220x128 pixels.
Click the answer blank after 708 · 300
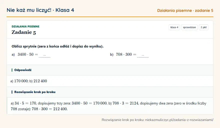(x=143, y=55)
